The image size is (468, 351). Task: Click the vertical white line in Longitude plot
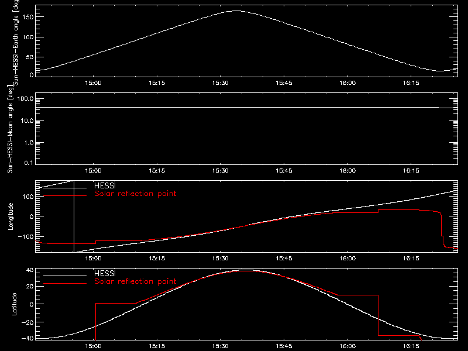point(74,216)
